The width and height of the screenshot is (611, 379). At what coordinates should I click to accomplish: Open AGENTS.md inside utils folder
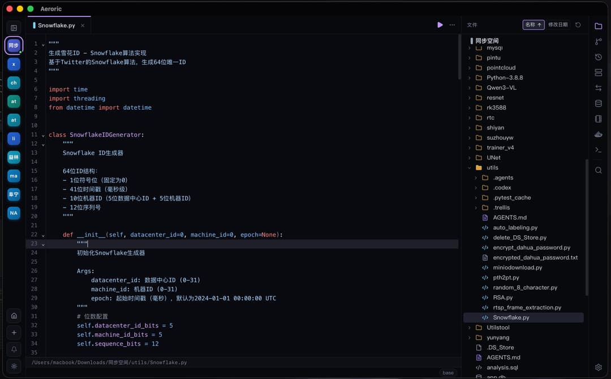pyautogui.click(x=524, y=218)
